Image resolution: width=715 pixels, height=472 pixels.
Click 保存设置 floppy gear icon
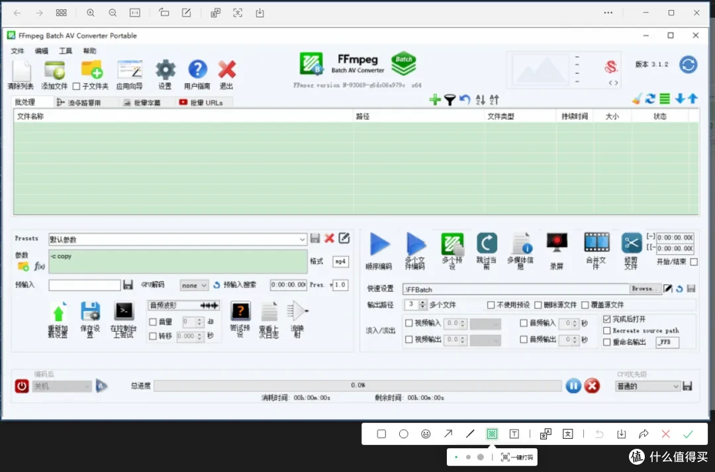pos(90,312)
